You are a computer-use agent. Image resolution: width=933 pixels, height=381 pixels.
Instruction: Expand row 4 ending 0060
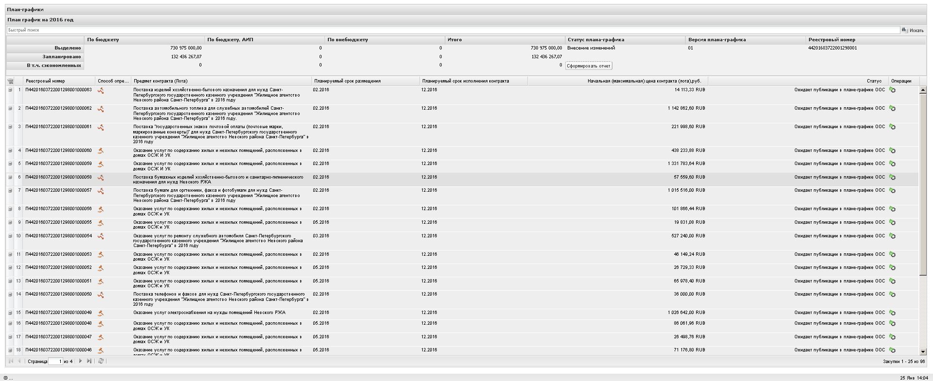tap(10, 150)
